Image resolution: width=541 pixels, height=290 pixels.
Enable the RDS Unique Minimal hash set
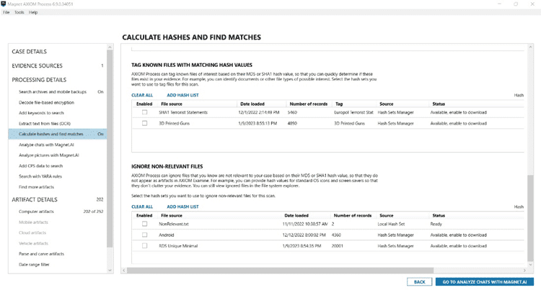tap(144, 246)
